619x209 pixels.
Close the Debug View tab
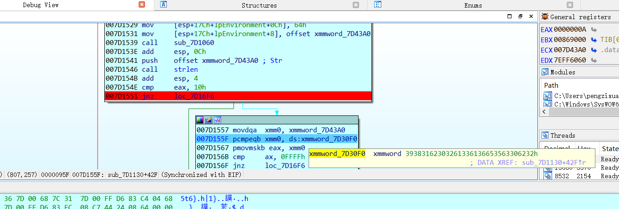142,5
